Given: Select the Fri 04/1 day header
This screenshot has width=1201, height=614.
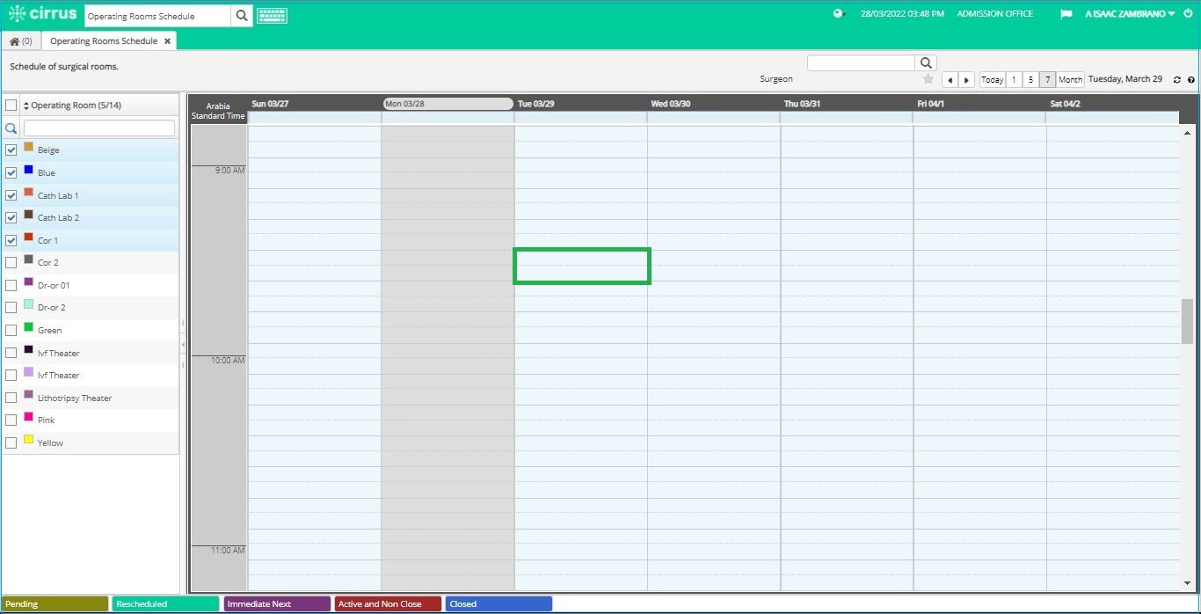Looking at the screenshot, I should click(x=930, y=104).
